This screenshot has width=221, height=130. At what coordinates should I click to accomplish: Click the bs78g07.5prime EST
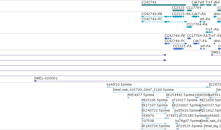point(177,124)
